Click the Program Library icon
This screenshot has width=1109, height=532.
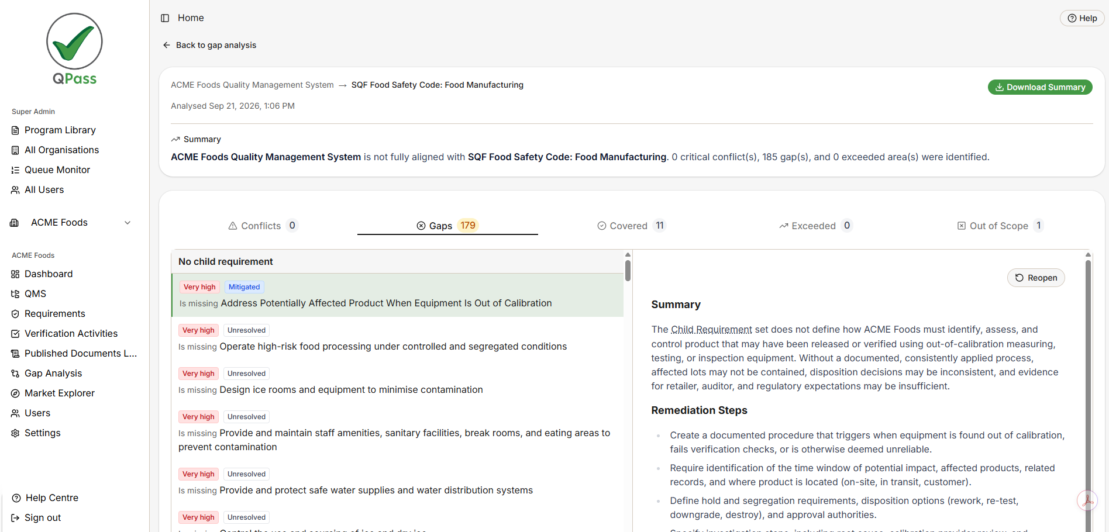point(15,130)
